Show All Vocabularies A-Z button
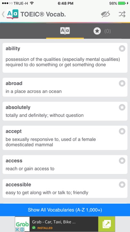130x232 pixels. [65, 210]
